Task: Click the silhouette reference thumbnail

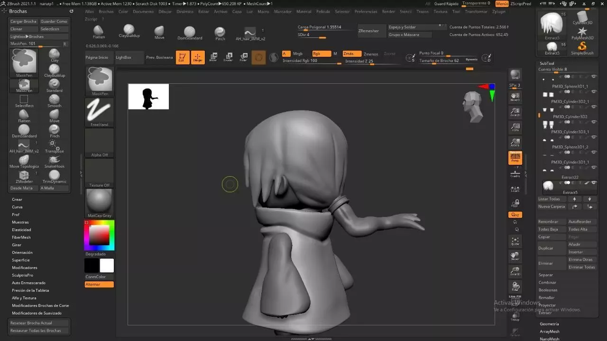Action: point(148,97)
